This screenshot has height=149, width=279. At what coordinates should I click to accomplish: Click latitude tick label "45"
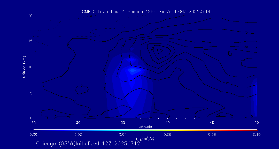click(212, 123)
